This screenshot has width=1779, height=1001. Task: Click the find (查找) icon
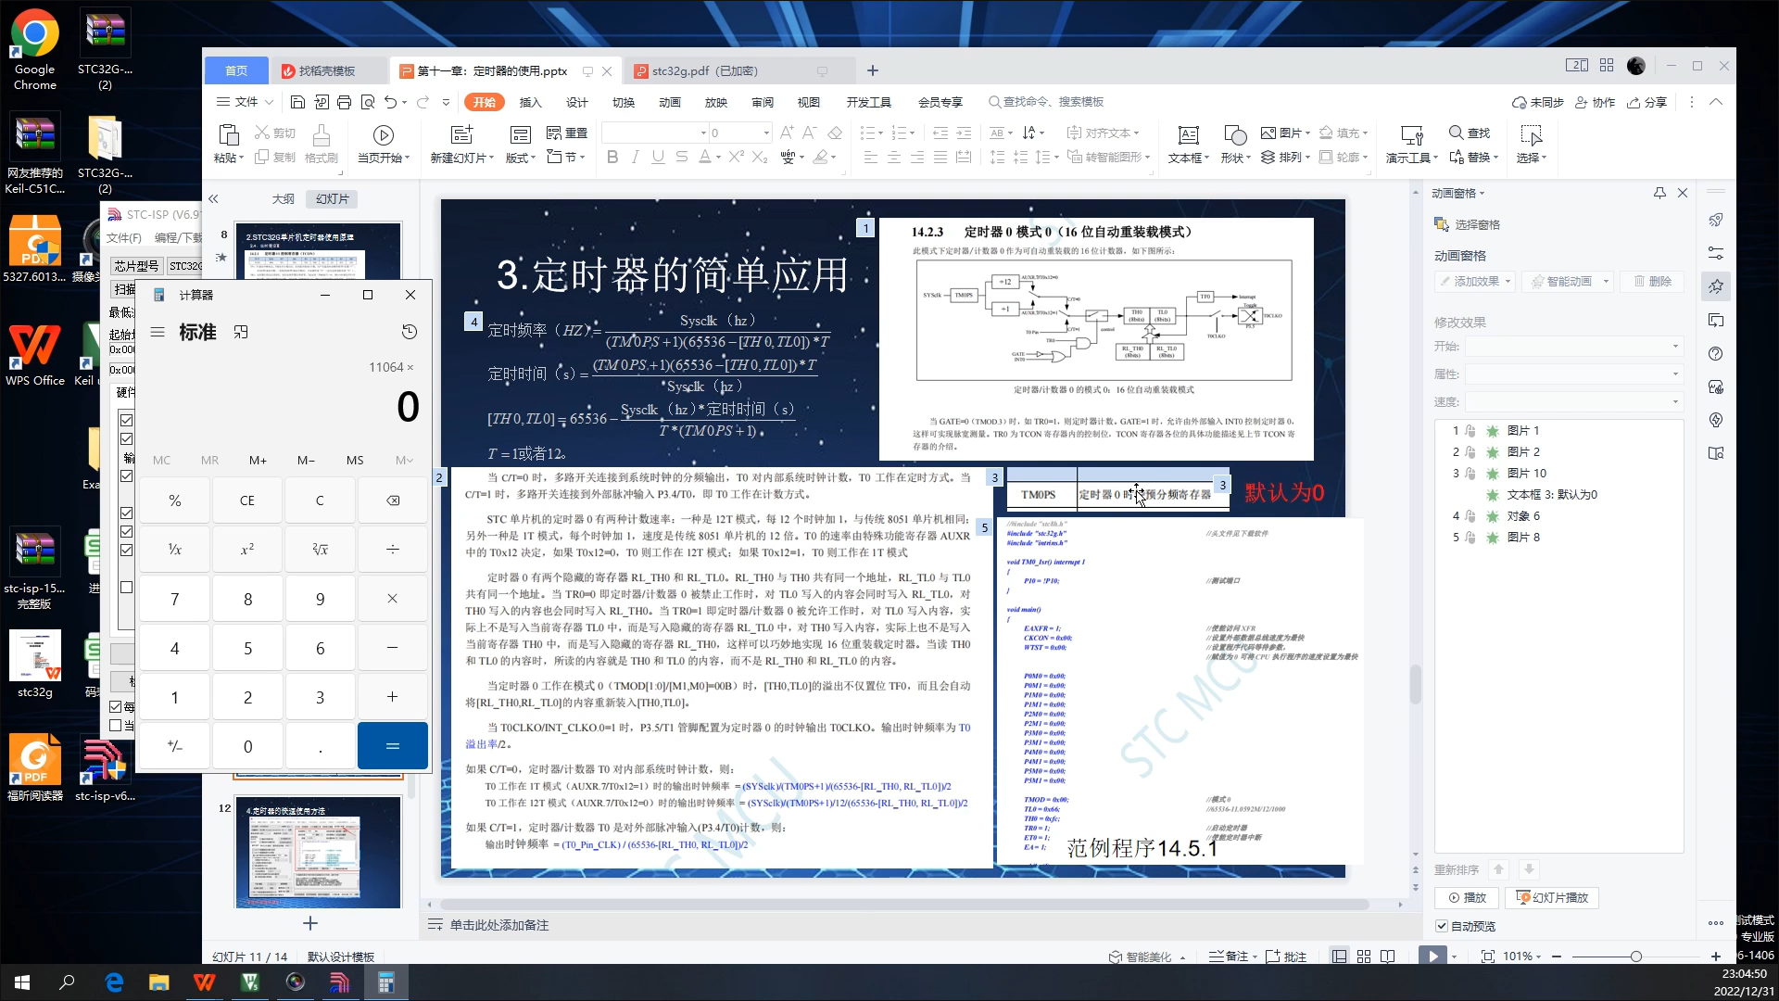(x=1457, y=133)
